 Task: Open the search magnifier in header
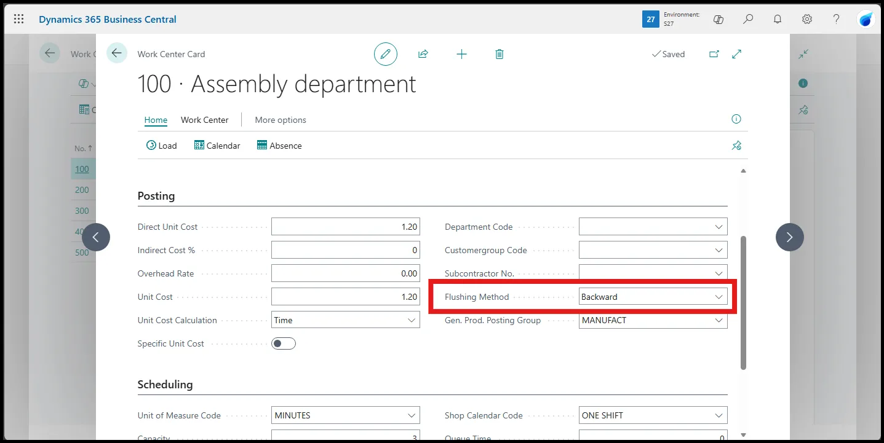pyautogui.click(x=748, y=19)
